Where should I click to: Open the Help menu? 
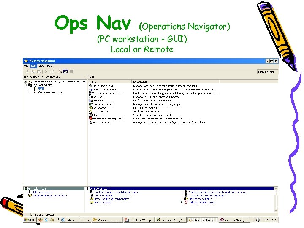[50, 66]
